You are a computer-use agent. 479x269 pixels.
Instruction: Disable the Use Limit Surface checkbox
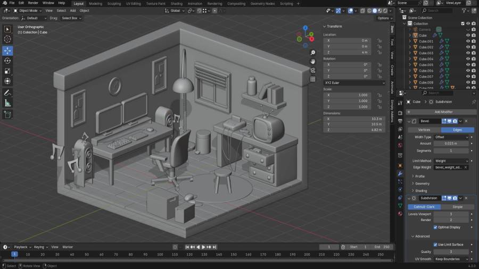pyautogui.click(x=436, y=245)
